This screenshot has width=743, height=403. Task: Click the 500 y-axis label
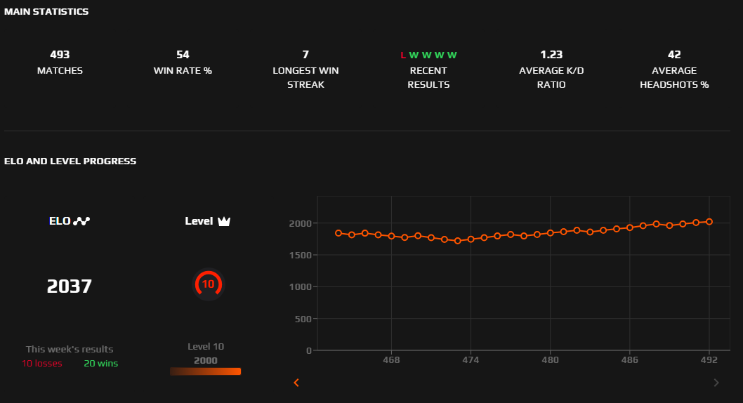pos(303,319)
